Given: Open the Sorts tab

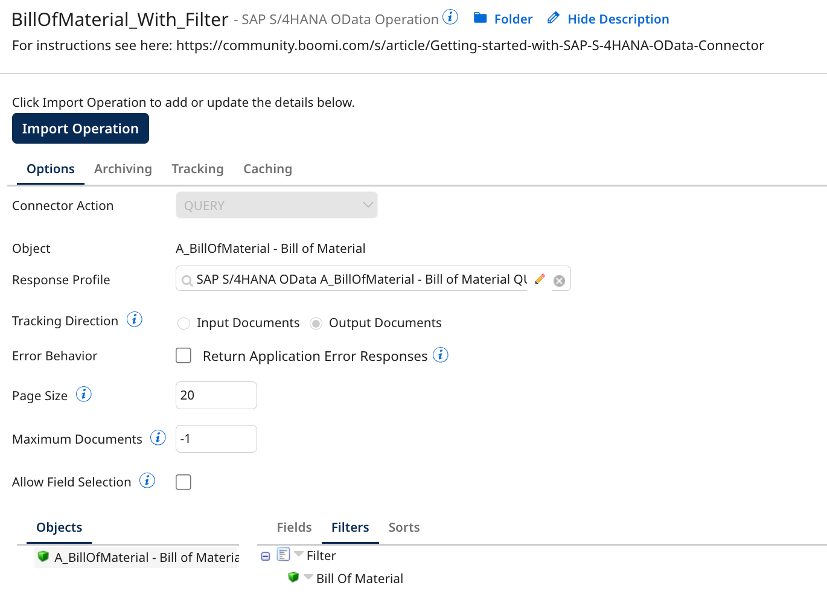Looking at the screenshot, I should click(404, 527).
